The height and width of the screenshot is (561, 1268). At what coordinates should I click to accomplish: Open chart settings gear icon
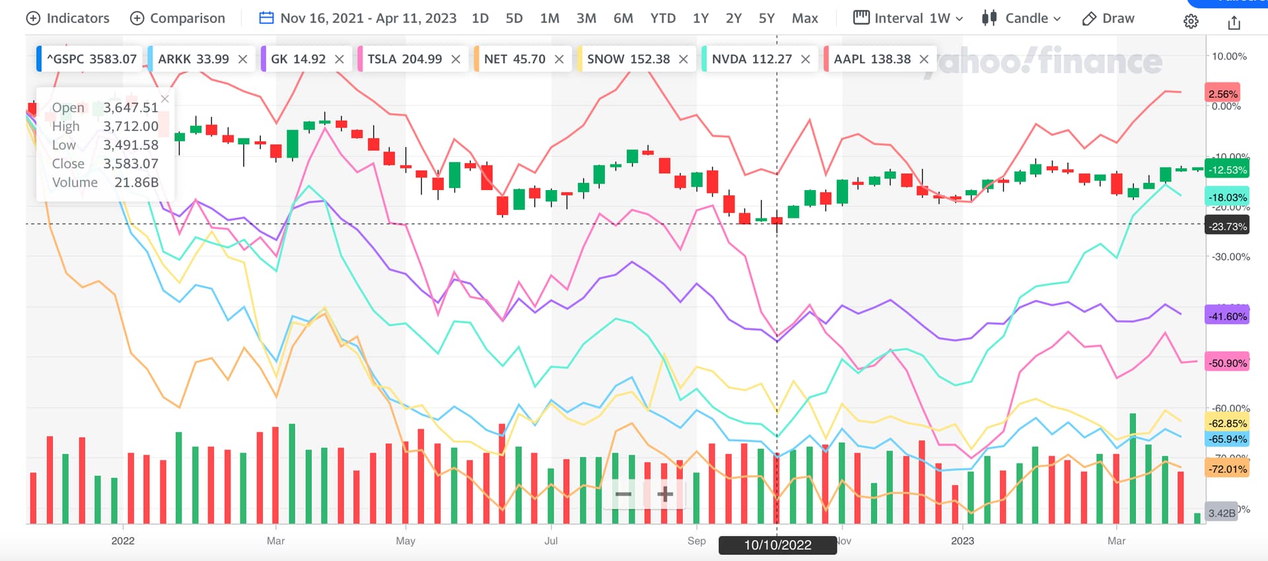(1191, 22)
